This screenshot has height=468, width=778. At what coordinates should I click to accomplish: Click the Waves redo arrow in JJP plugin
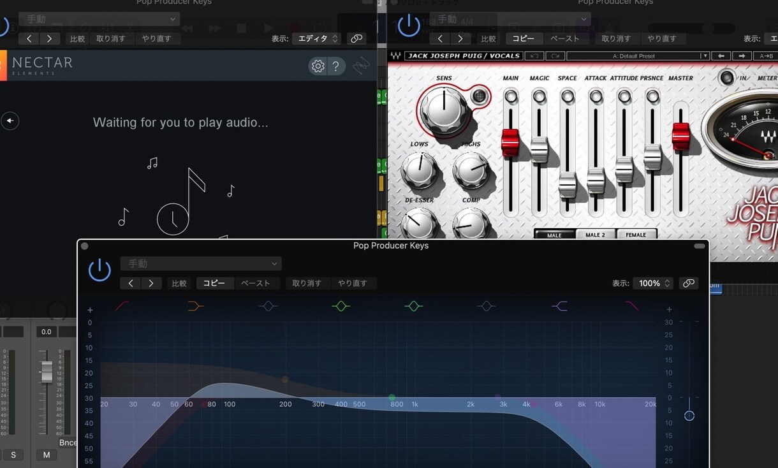pos(554,56)
